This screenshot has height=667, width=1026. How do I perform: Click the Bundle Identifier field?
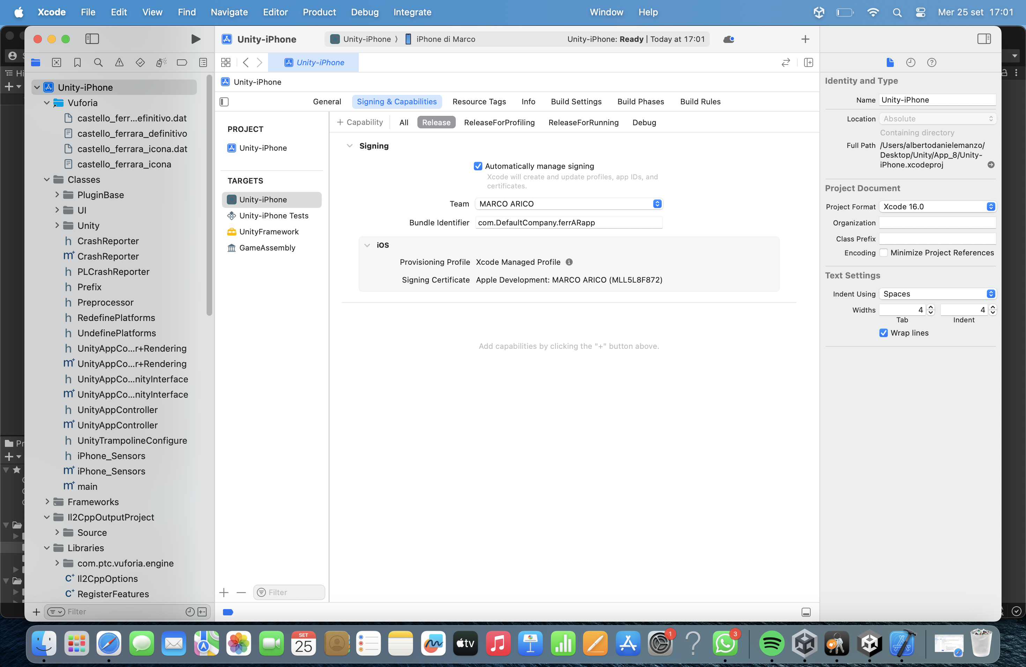click(568, 223)
